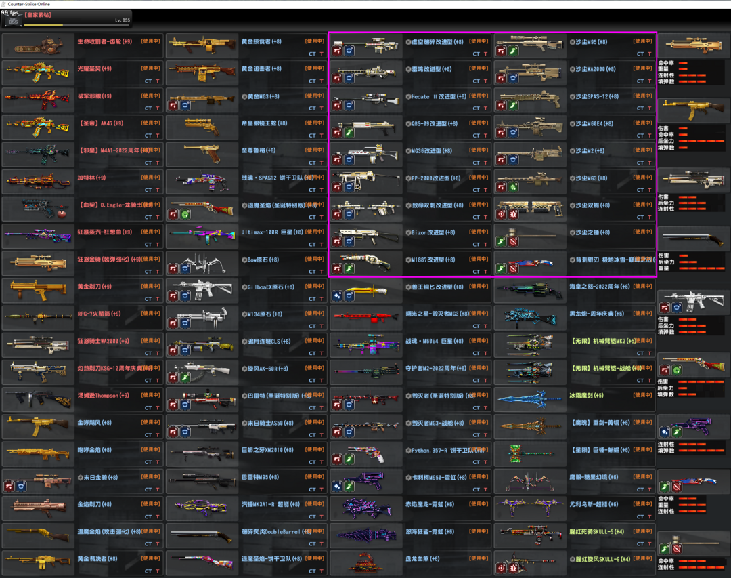Click the player title 皇家紫钻
This screenshot has height=578, width=731.
pyautogui.click(x=38, y=15)
